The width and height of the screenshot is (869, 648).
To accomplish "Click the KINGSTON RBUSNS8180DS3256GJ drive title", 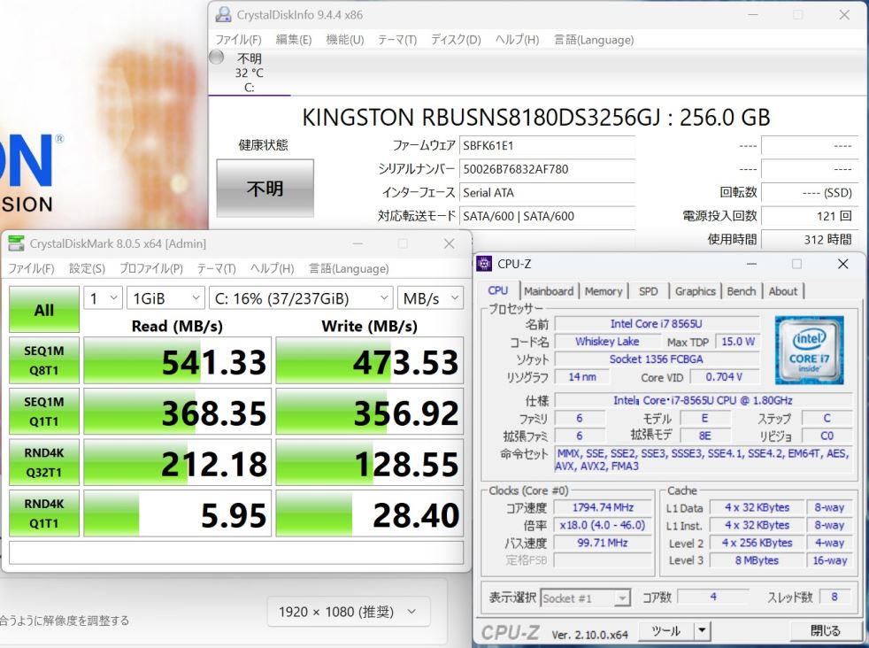I will (536, 118).
